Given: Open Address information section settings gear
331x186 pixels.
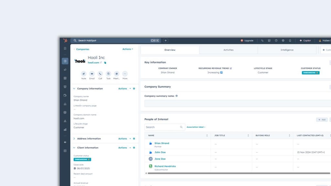Looking at the screenshot, I should (134, 139).
